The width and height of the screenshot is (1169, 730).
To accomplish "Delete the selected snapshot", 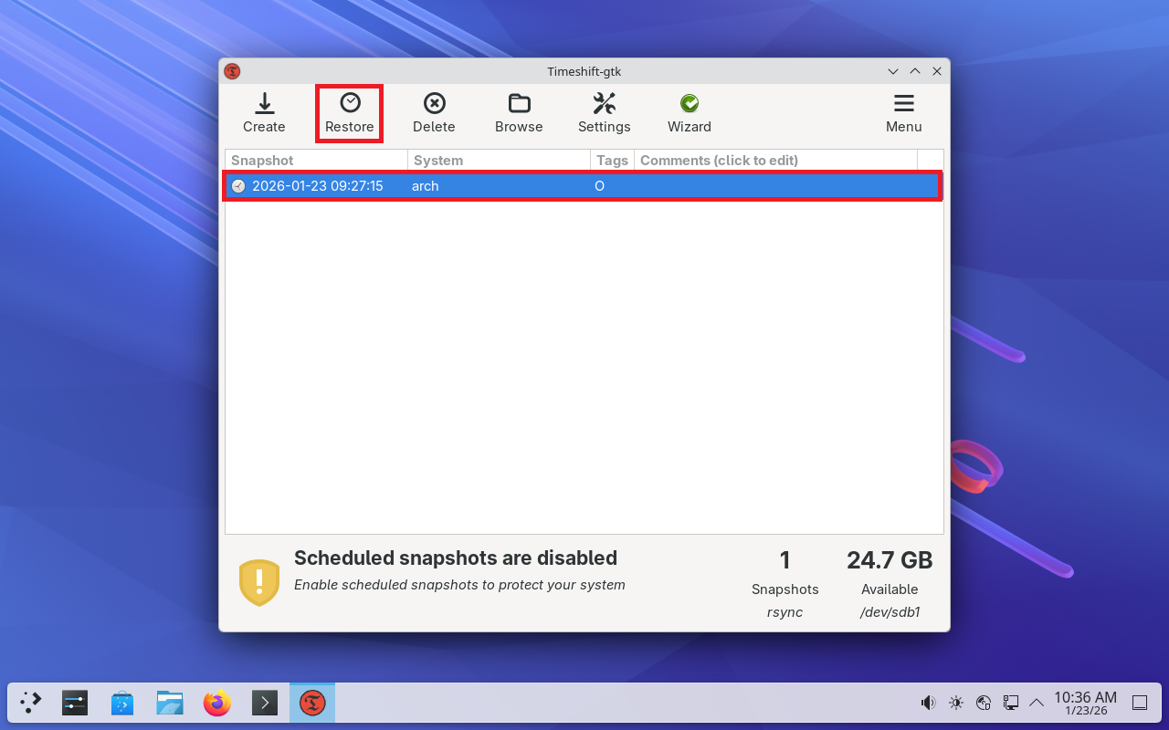I will 434,113.
